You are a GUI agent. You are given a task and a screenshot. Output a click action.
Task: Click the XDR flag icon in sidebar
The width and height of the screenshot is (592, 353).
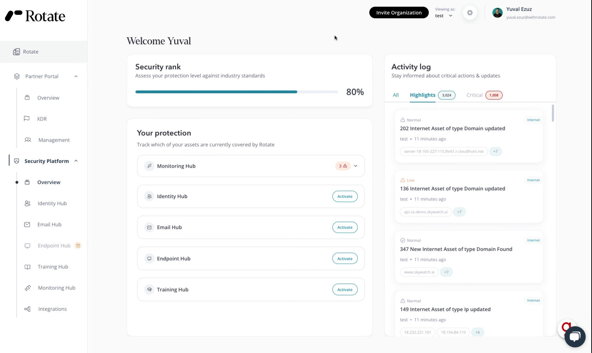pos(27,119)
